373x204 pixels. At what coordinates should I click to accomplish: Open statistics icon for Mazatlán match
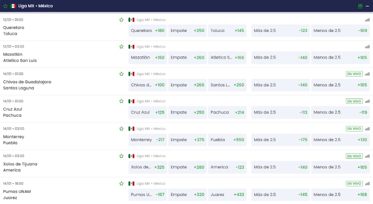click(x=367, y=46)
